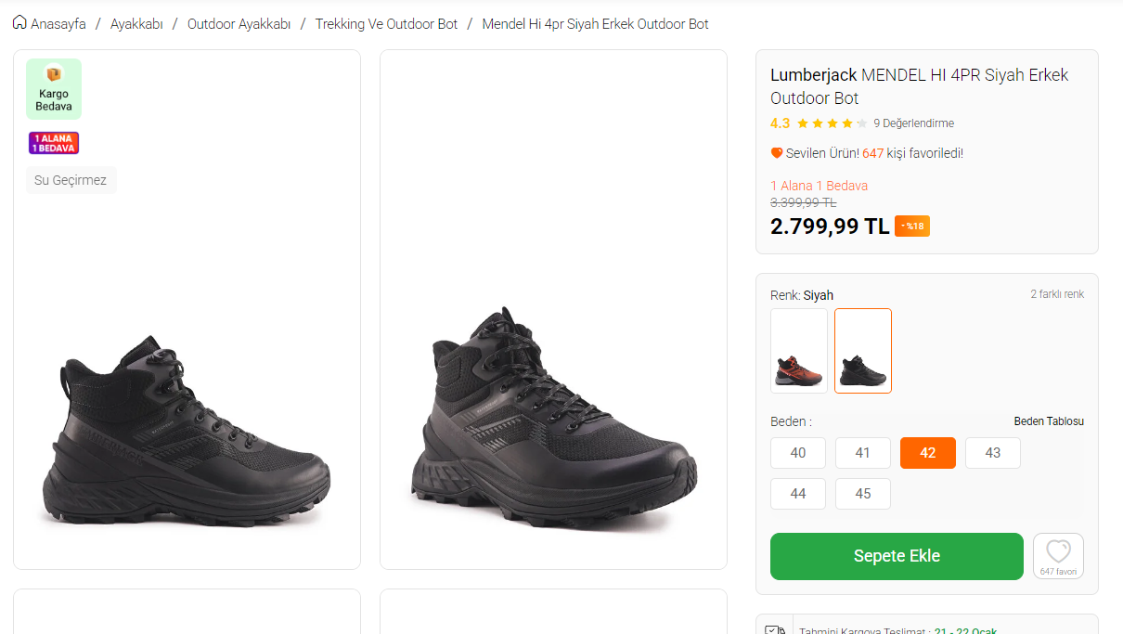Click the %18 discount badge
This screenshot has height=634, width=1123.
coord(912,226)
